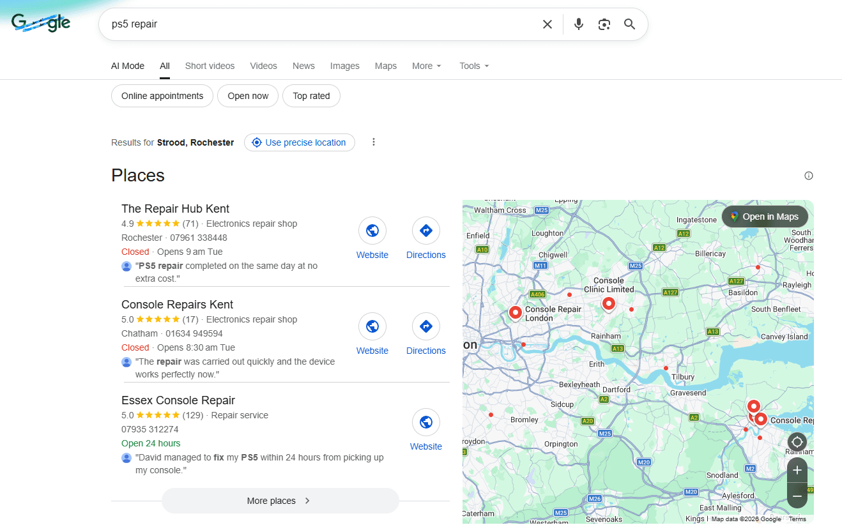Clear the search box with the X icon
This screenshot has height=532, width=842.
point(547,24)
